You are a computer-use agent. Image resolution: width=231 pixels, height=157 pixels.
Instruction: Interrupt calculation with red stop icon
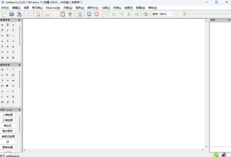97,14
